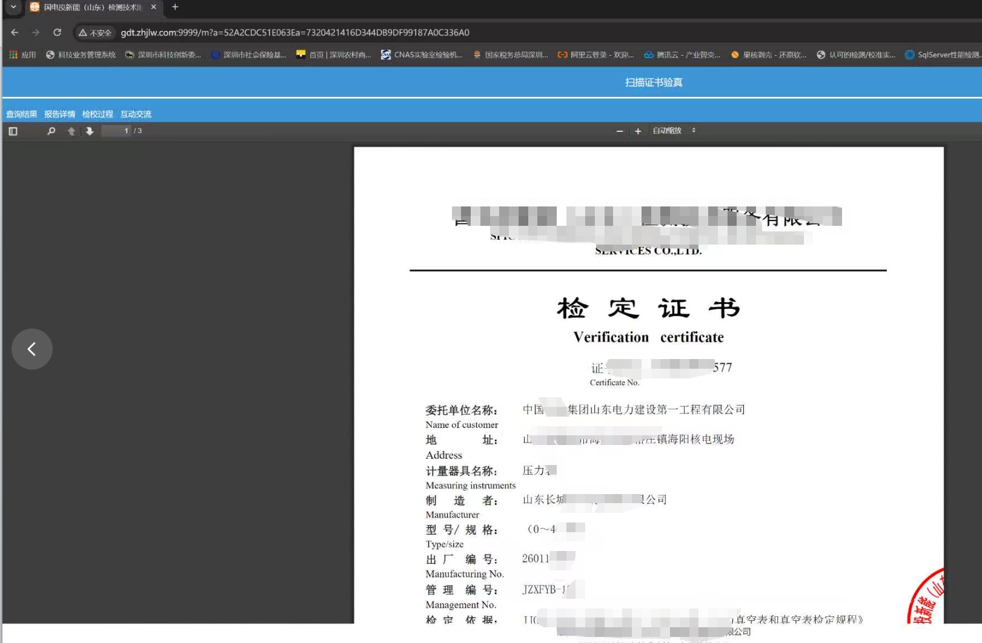This screenshot has height=643, width=982.
Task: Open the 腾讯云 bookmark
Action: [x=682, y=54]
